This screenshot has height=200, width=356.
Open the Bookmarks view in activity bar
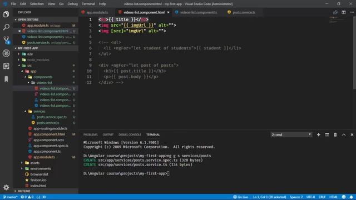coord(6,79)
